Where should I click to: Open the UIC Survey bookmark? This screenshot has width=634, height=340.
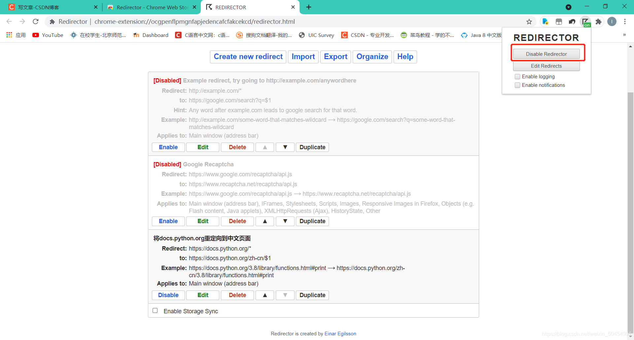coord(316,35)
